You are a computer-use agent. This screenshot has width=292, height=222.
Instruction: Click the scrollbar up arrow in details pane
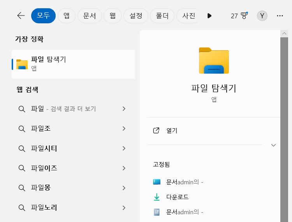(284, 34)
